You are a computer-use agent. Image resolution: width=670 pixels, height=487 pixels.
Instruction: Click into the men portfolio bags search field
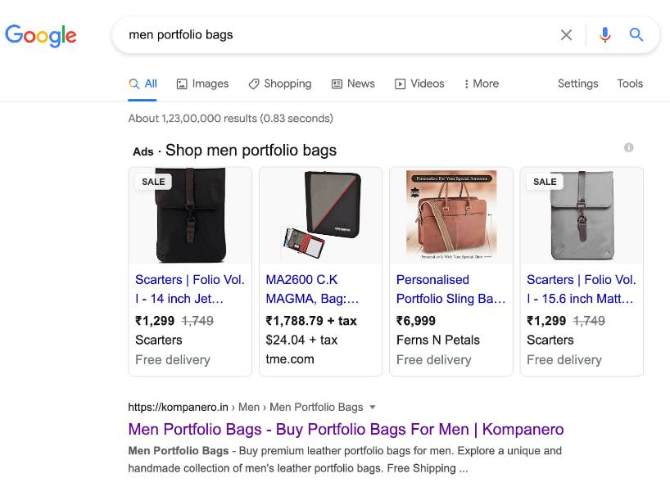333,34
